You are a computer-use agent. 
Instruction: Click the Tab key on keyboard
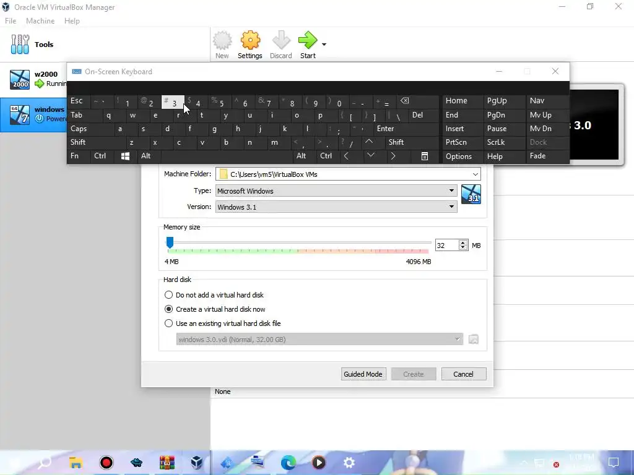84,115
